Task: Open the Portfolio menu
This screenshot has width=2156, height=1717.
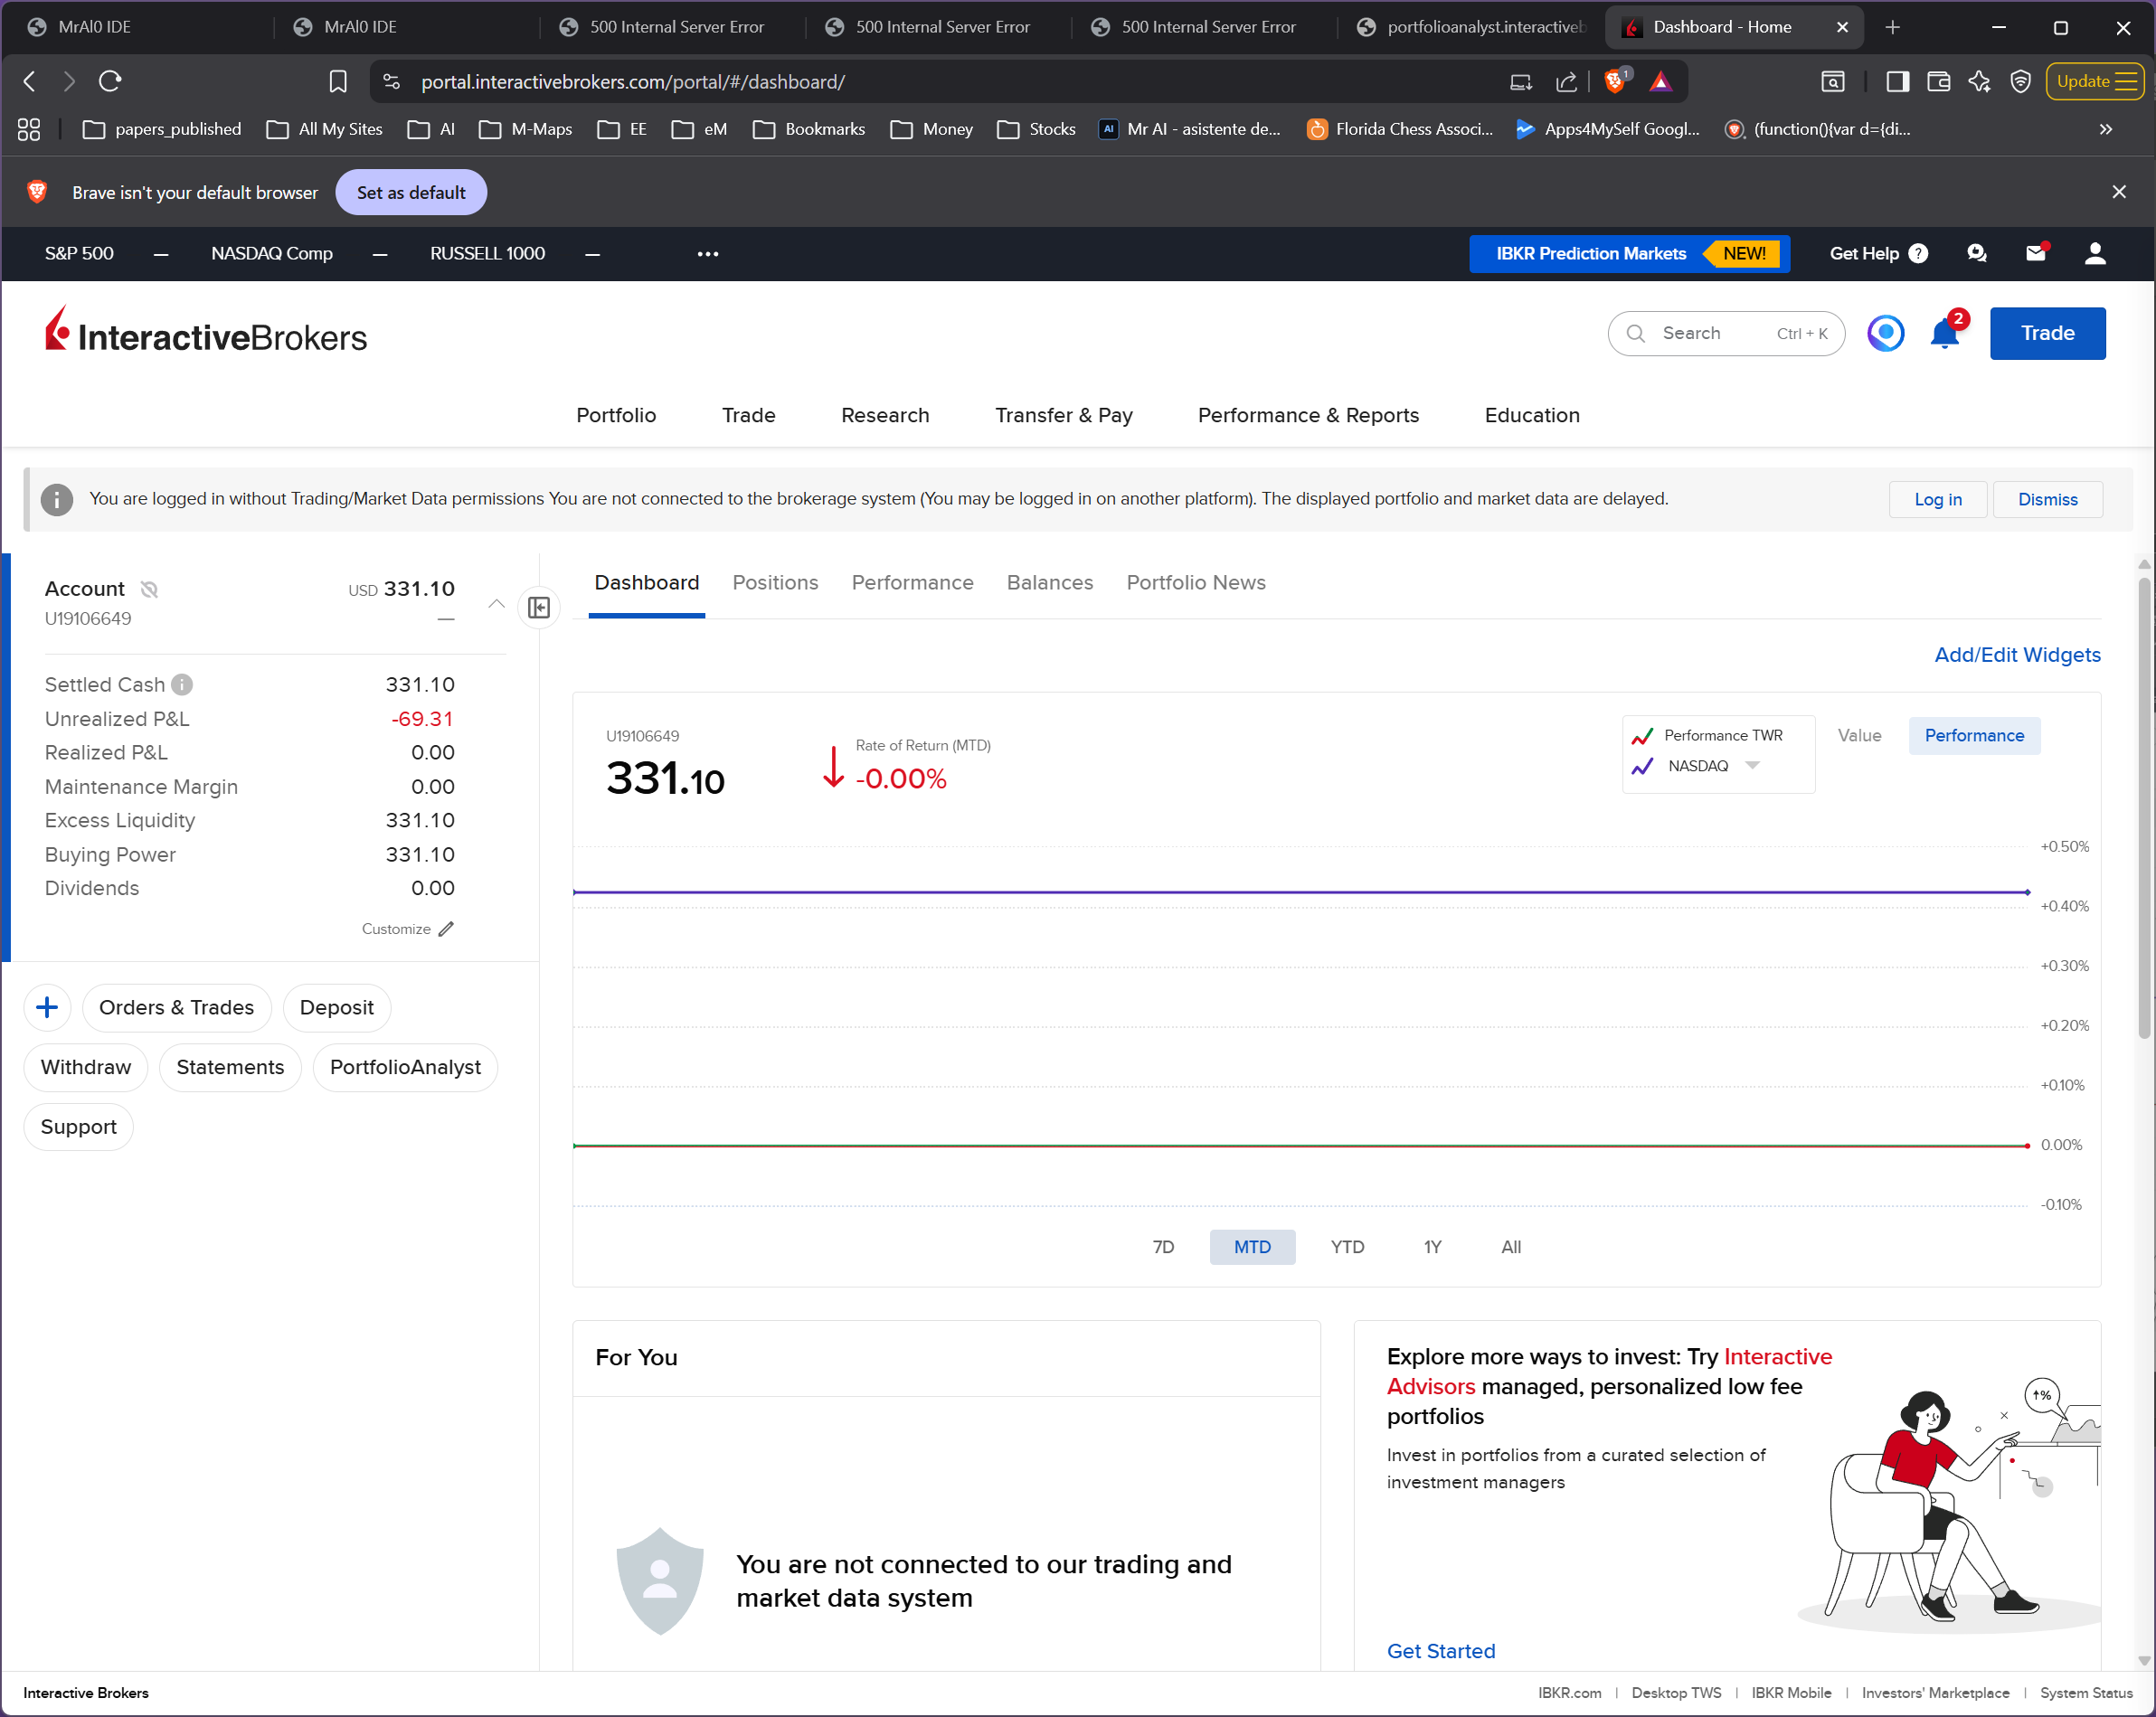Action: (616, 415)
